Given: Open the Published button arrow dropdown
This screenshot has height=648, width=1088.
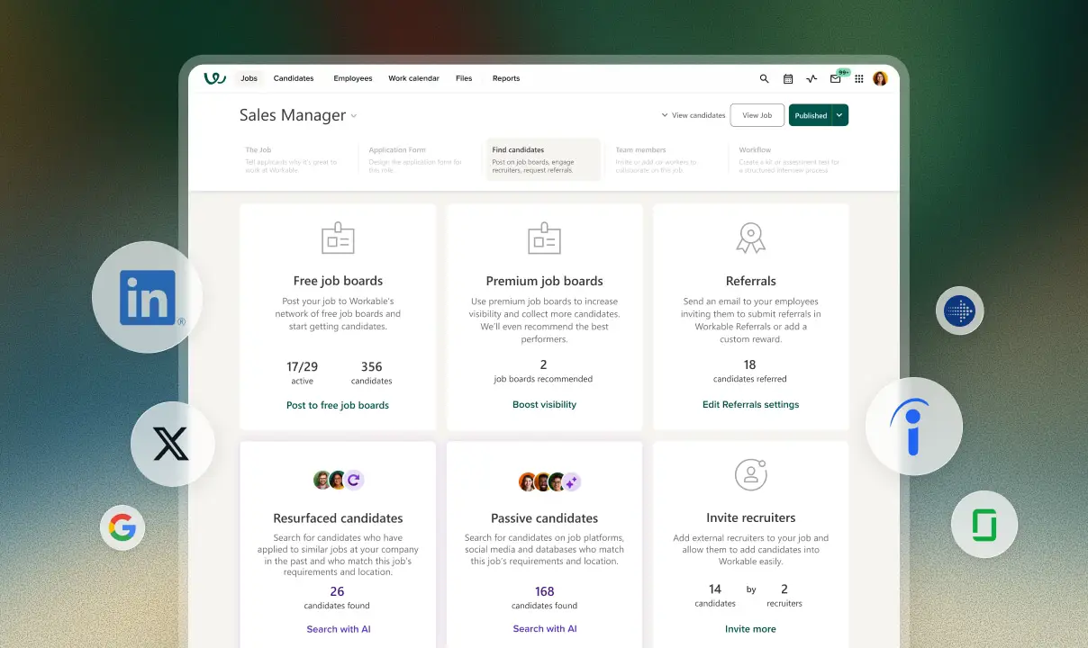Looking at the screenshot, I should (840, 115).
